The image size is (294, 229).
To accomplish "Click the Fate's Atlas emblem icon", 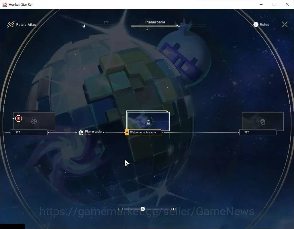I will [x=11, y=24].
